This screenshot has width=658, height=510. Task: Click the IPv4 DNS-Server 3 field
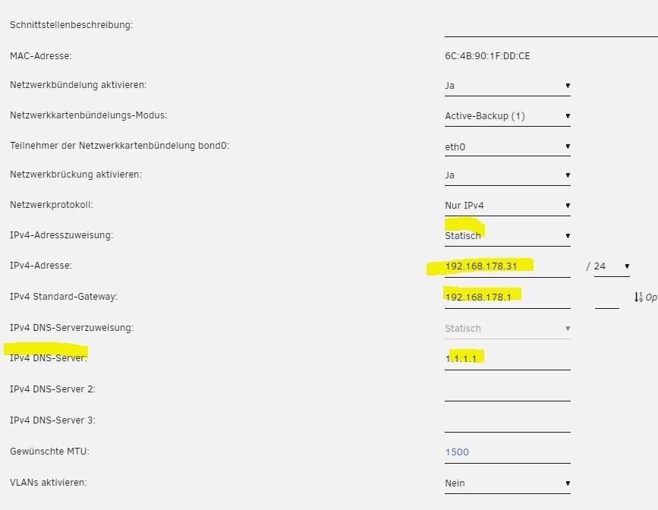(507, 421)
